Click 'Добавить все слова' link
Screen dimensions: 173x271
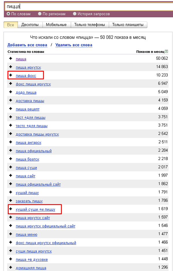click(27, 45)
